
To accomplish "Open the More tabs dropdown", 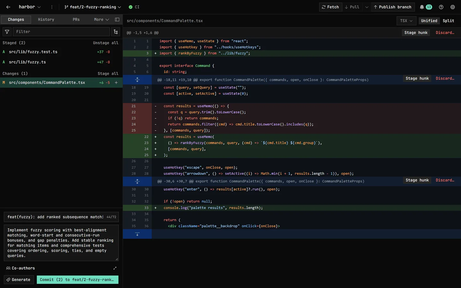I will pos(101,20).
